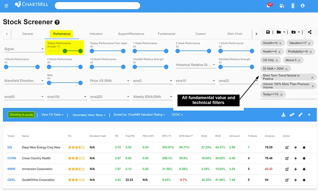Image resolution: width=318 pixels, height=191 pixels.
Task: Click the pencil edit icon in results bar
Action: [x=301, y=115]
